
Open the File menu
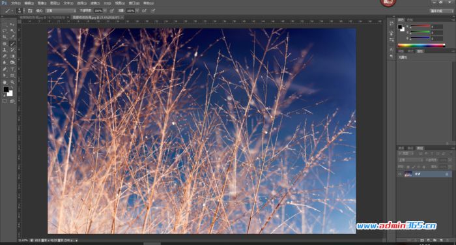(x=16, y=3)
